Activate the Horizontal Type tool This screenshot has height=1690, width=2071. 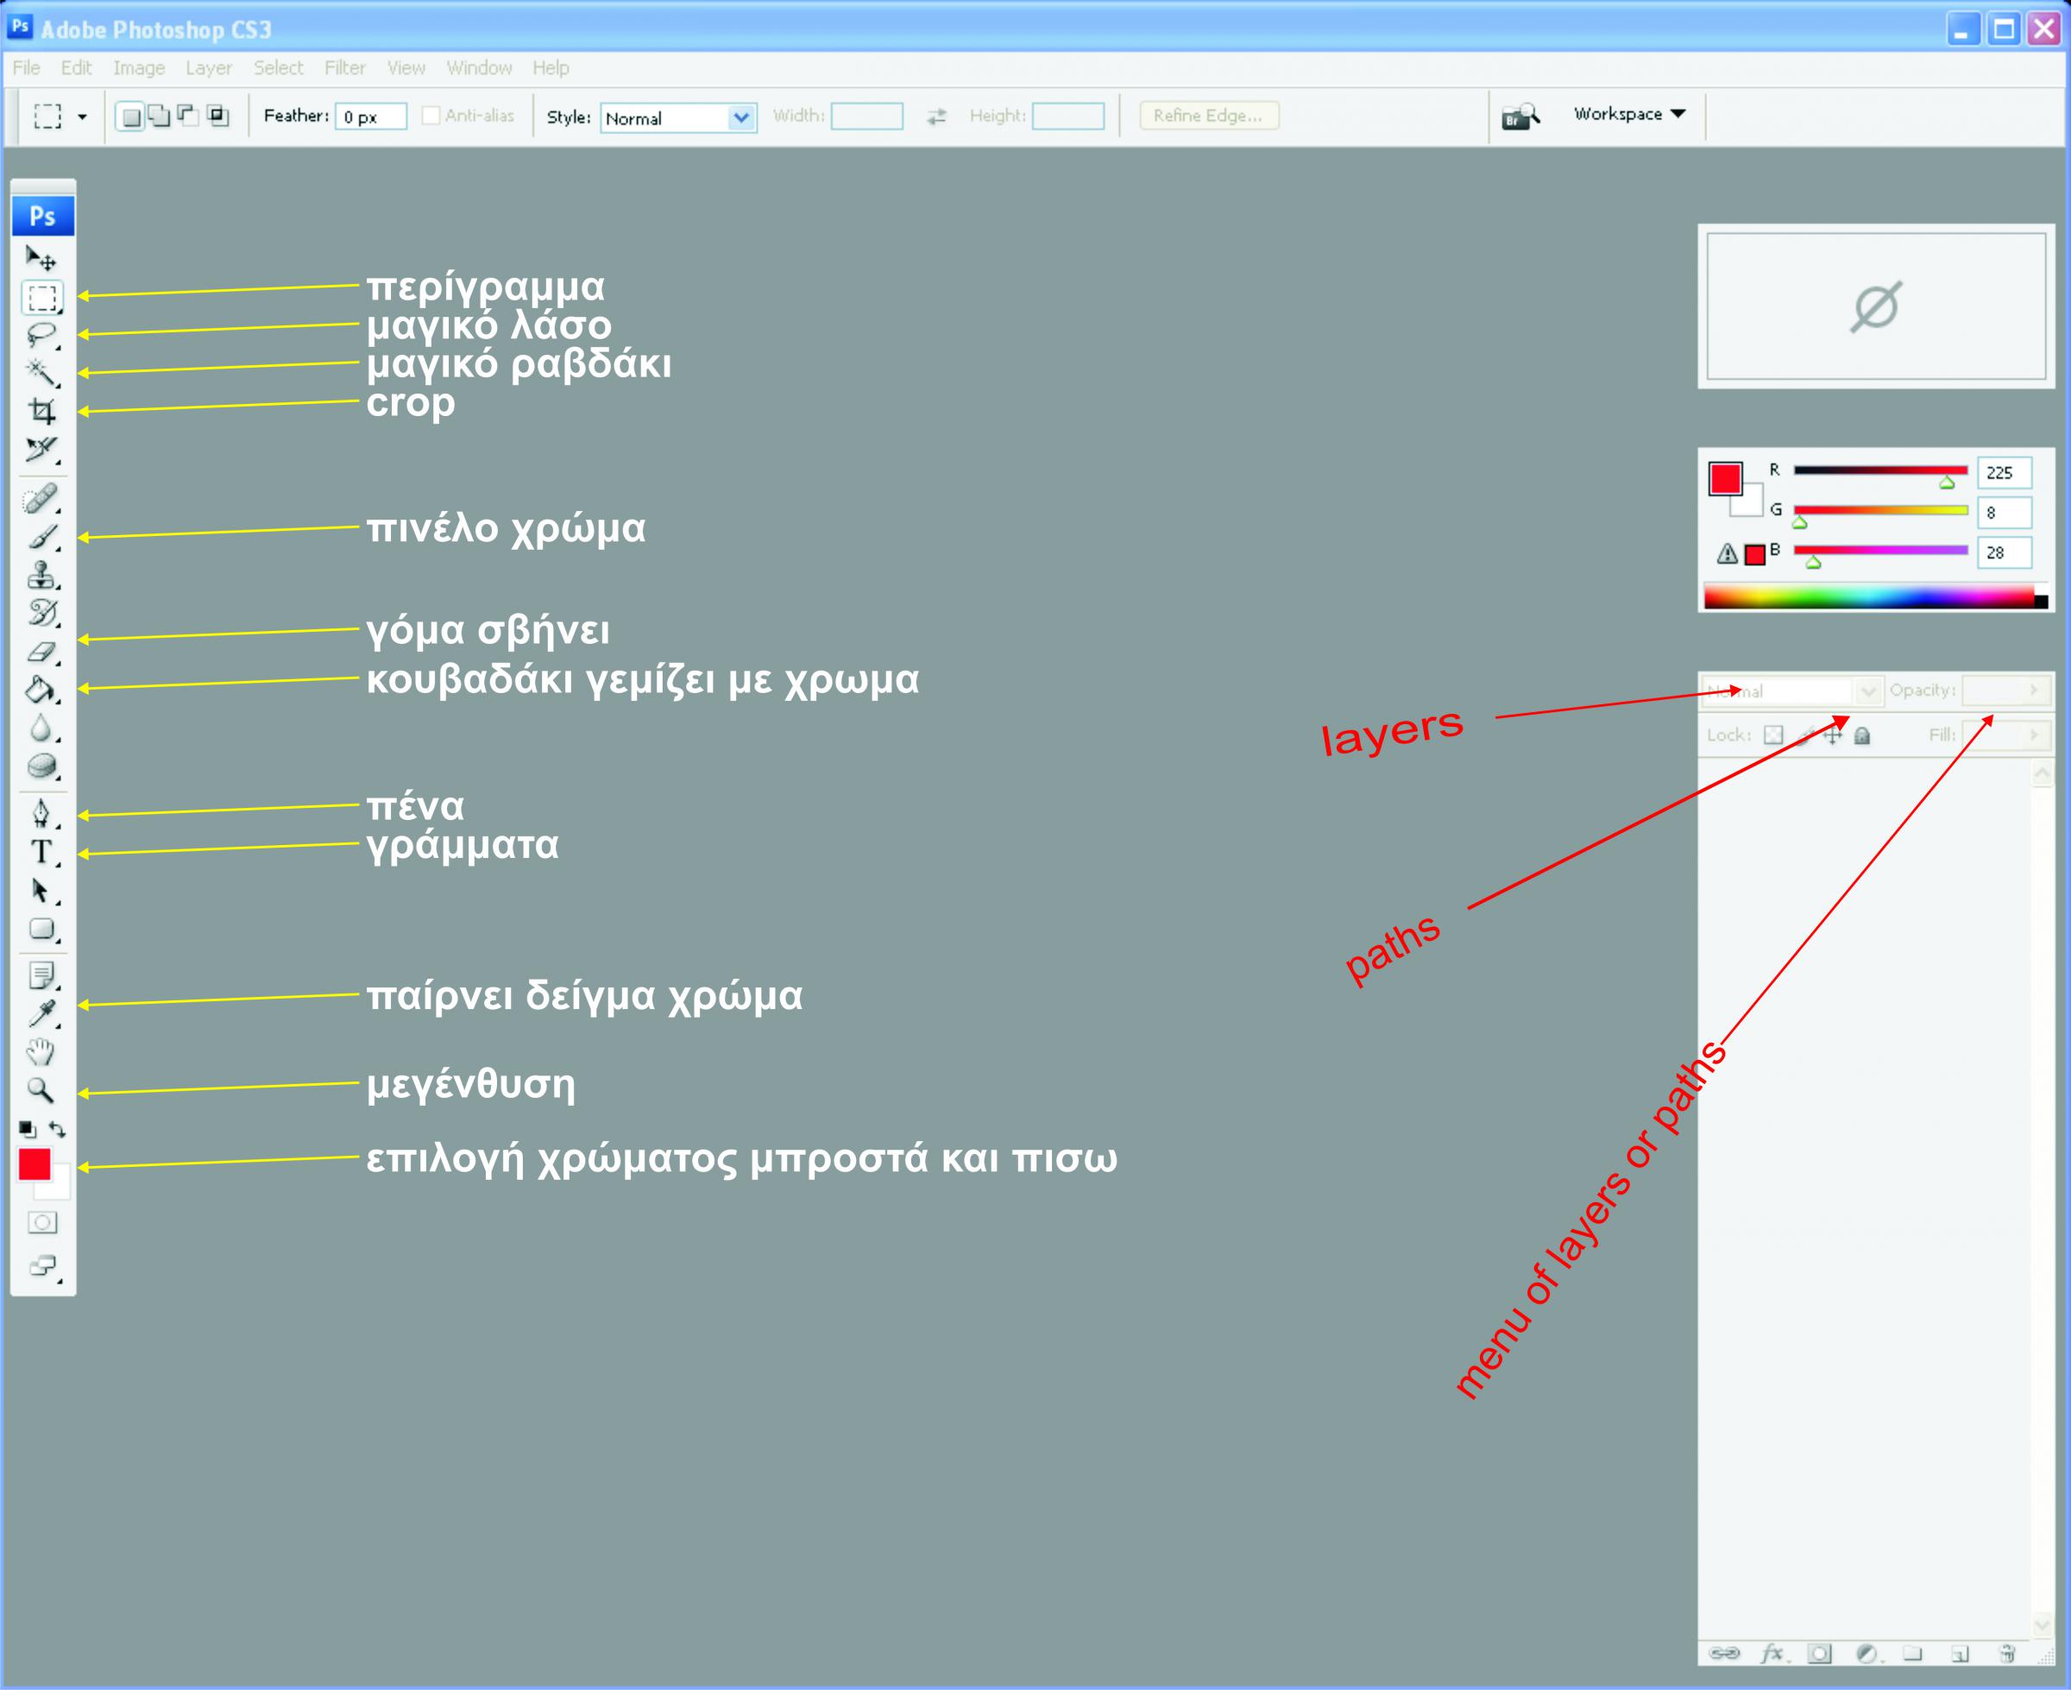click(x=41, y=852)
